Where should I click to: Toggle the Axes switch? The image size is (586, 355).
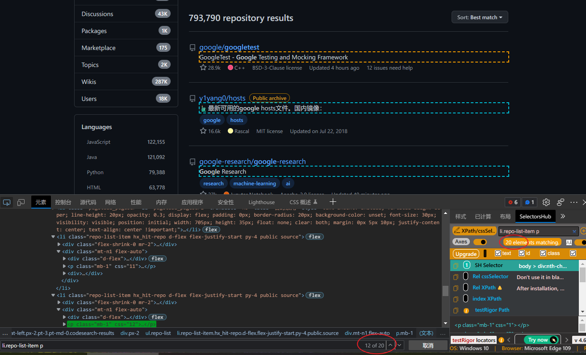coord(480,242)
